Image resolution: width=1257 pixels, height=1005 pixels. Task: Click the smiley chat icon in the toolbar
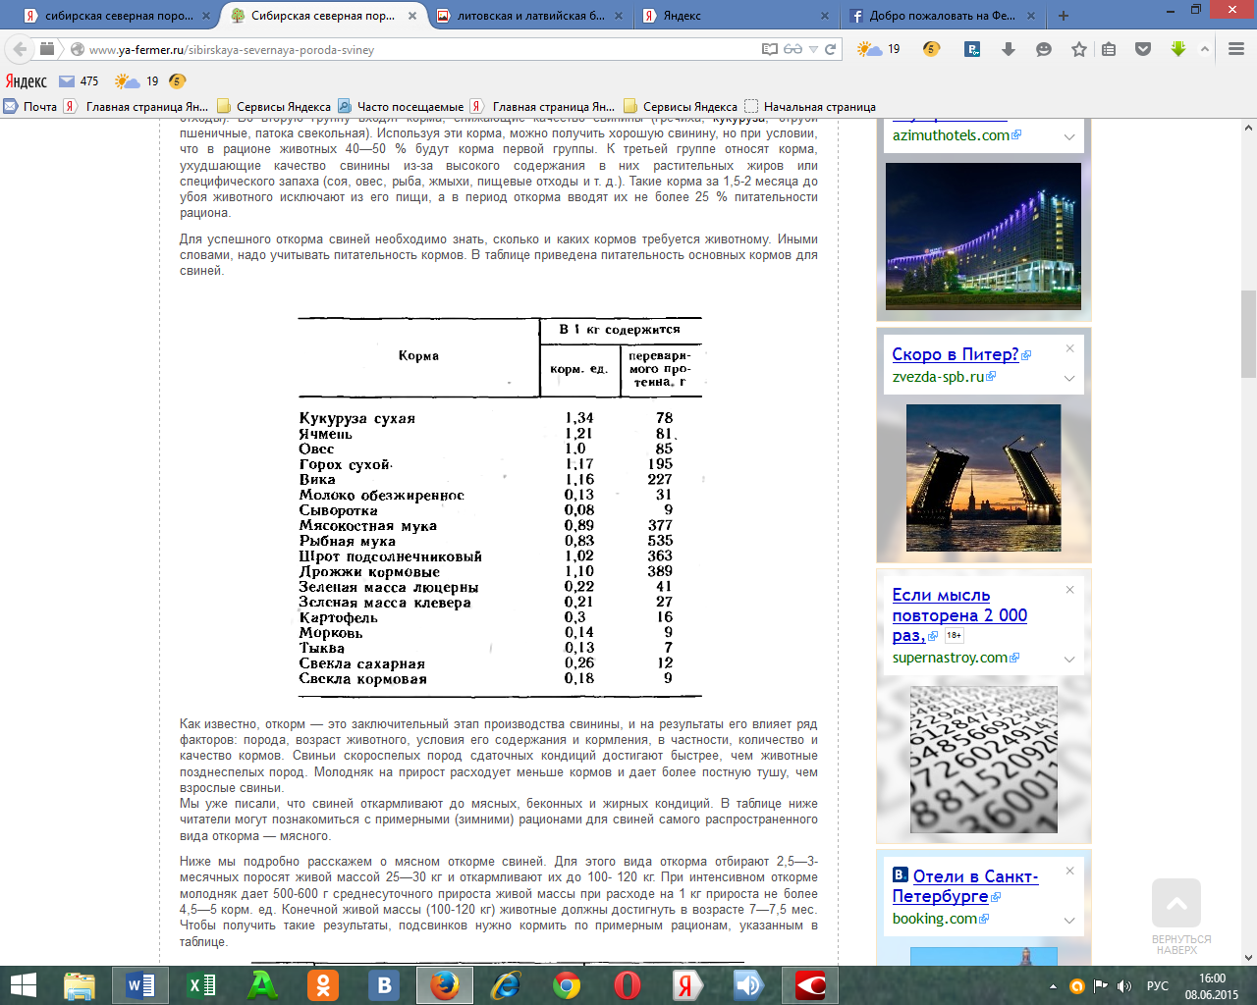[1044, 49]
